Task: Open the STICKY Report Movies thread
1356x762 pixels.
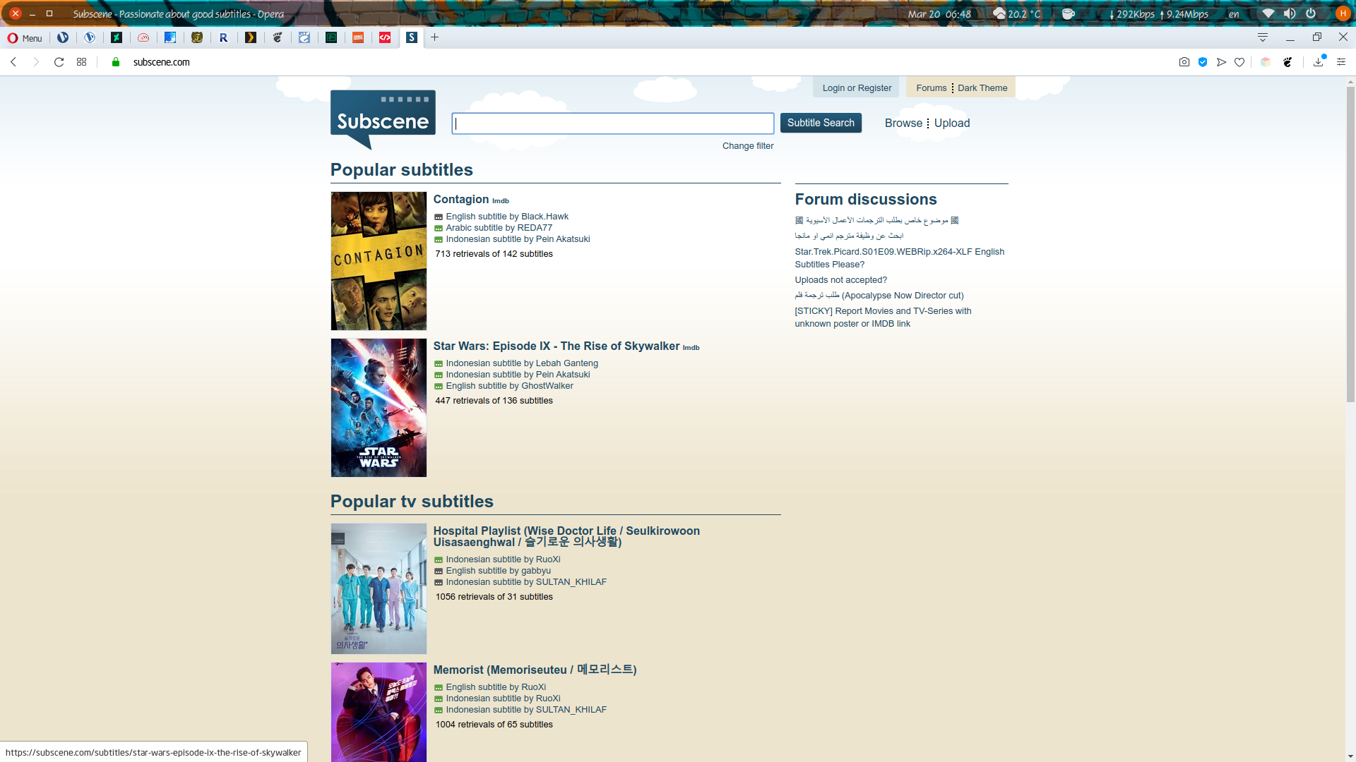Action: click(x=883, y=317)
